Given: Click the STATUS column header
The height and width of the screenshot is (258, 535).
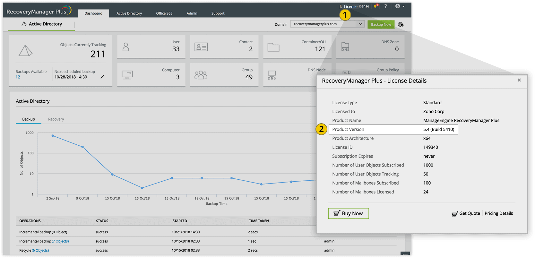Looking at the screenshot, I should 102,221.
